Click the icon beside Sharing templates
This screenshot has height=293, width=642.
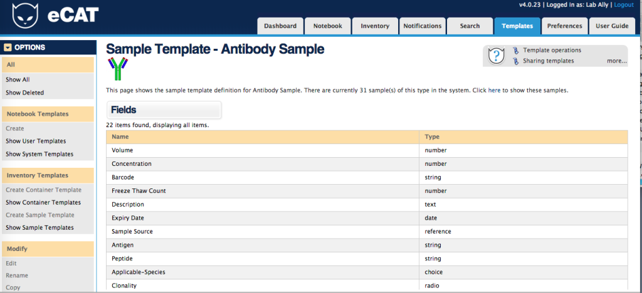point(516,61)
